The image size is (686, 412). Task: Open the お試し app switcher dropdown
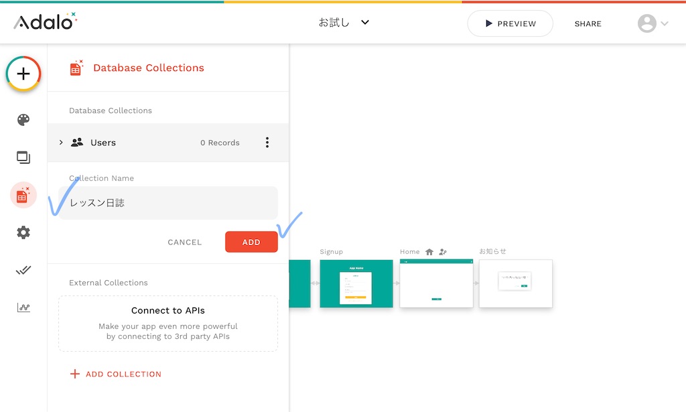[x=344, y=23]
